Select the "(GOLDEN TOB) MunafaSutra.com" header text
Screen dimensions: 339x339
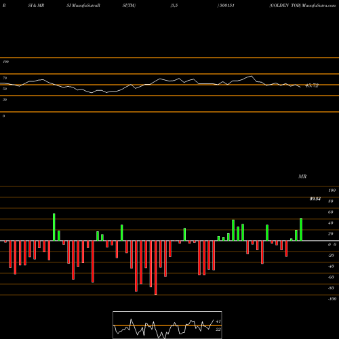coord(302,5)
